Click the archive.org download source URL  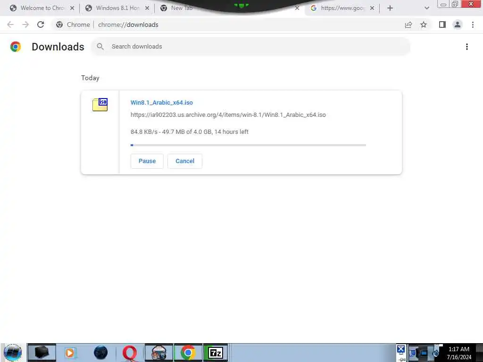[x=228, y=115]
